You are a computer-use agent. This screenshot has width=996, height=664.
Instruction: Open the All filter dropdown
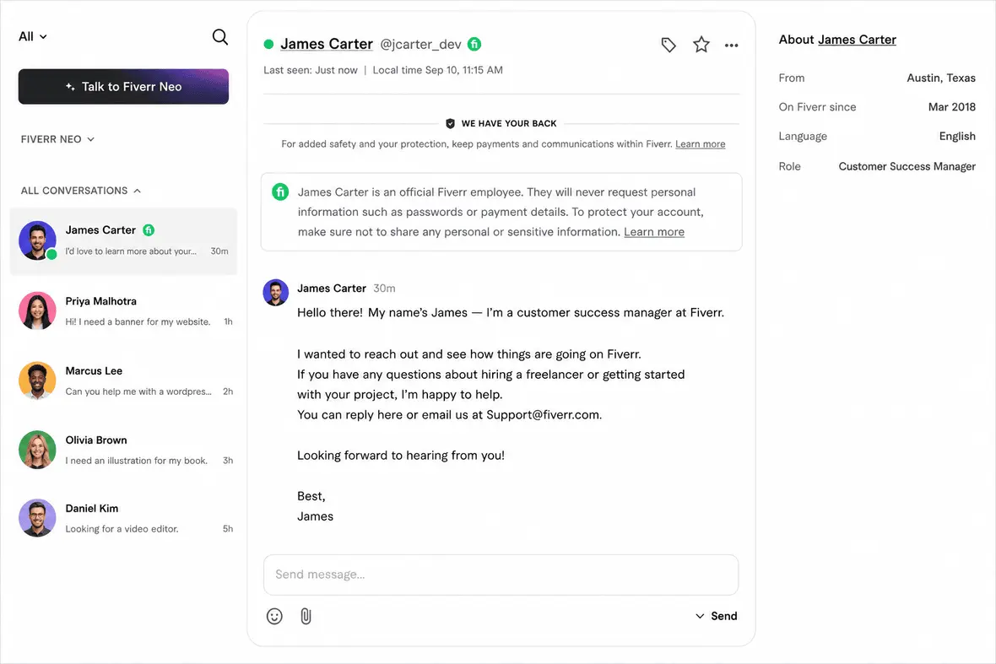click(x=32, y=37)
